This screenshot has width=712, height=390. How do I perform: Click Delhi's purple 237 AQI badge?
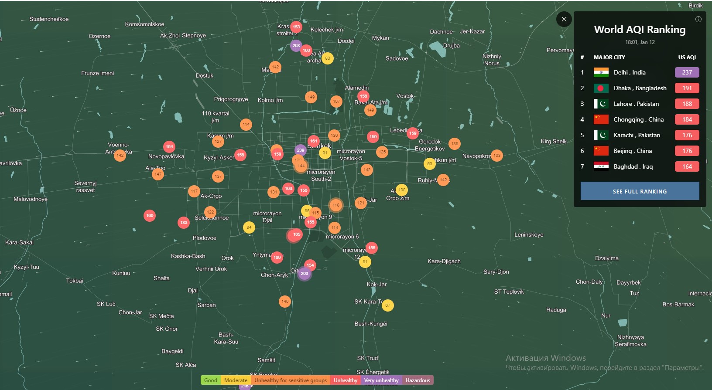coord(687,72)
